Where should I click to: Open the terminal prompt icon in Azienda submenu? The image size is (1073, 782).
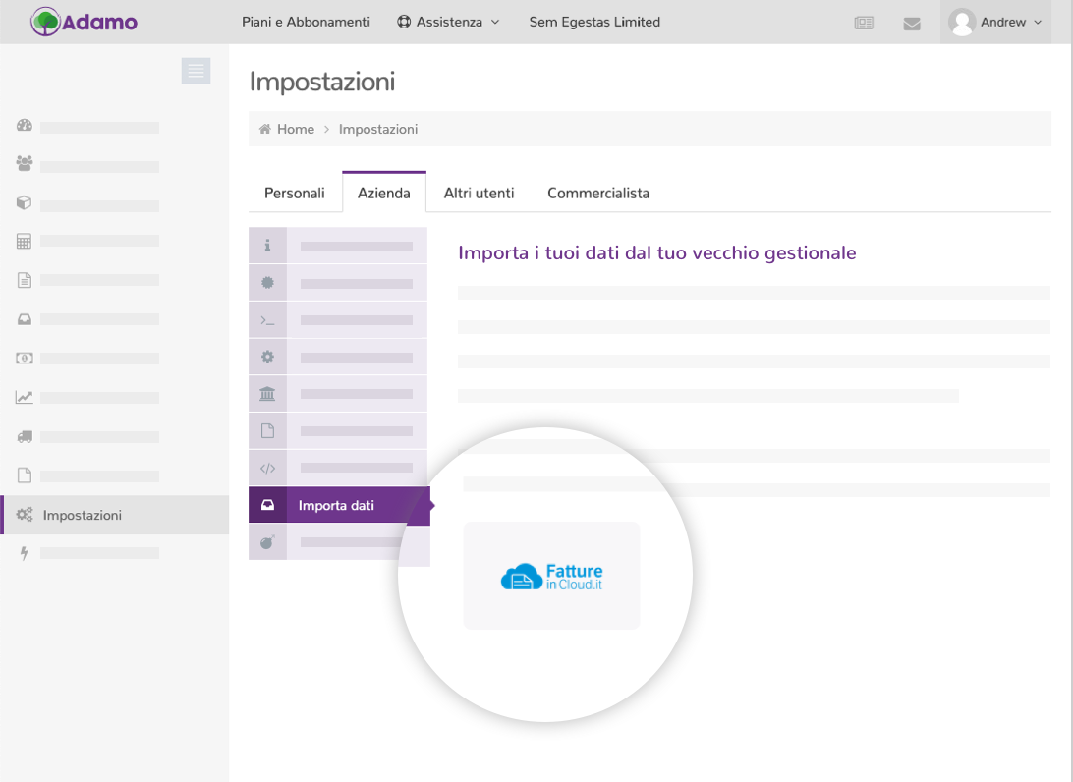coord(267,320)
